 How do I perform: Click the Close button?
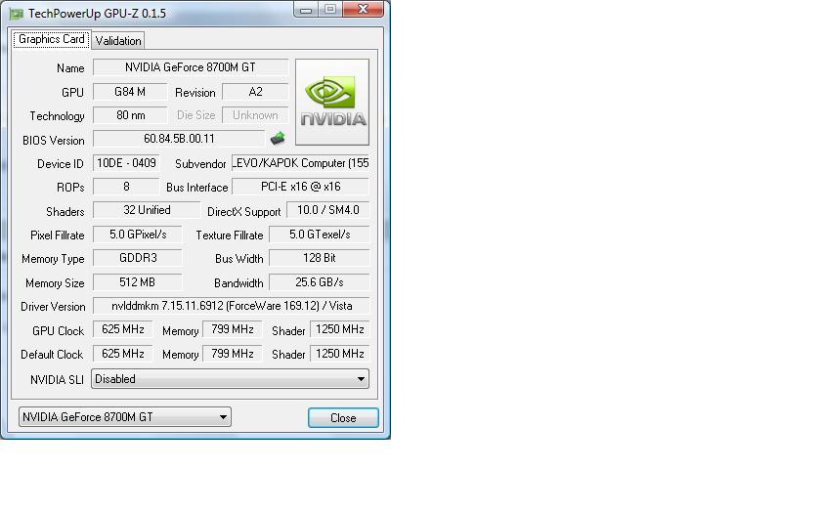[343, 418]
